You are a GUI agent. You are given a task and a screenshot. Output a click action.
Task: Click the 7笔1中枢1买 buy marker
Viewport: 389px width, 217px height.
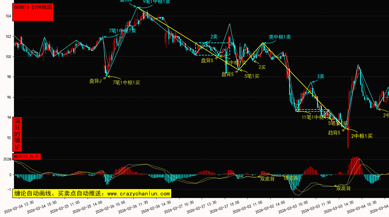126,82
